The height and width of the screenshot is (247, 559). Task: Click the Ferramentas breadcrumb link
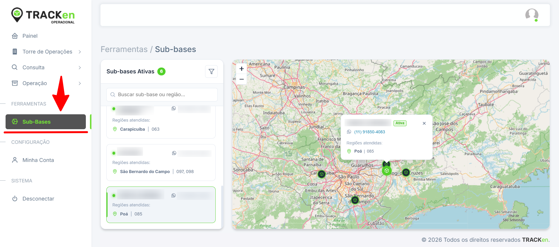coord(124,49)
